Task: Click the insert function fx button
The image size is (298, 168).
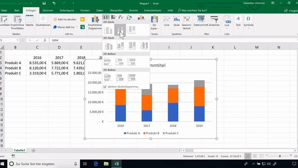Action: pyautogui.click(x=45, y=40)
